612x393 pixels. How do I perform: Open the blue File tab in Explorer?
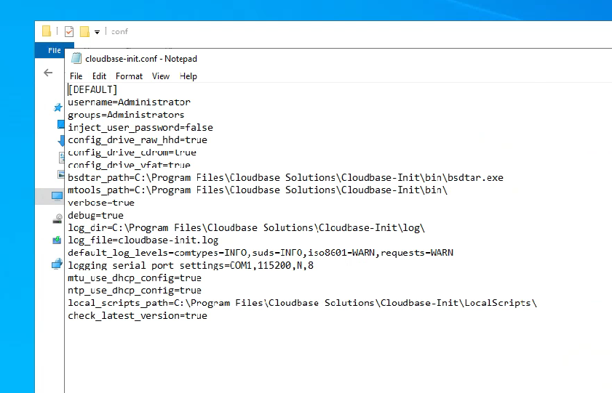tap(54, 51)
